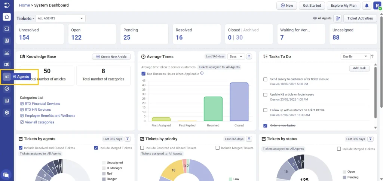Click the Tasks To Do scrollbar
Screen dimensions: 383x181
pyautogui.click(x=376, y=92)
